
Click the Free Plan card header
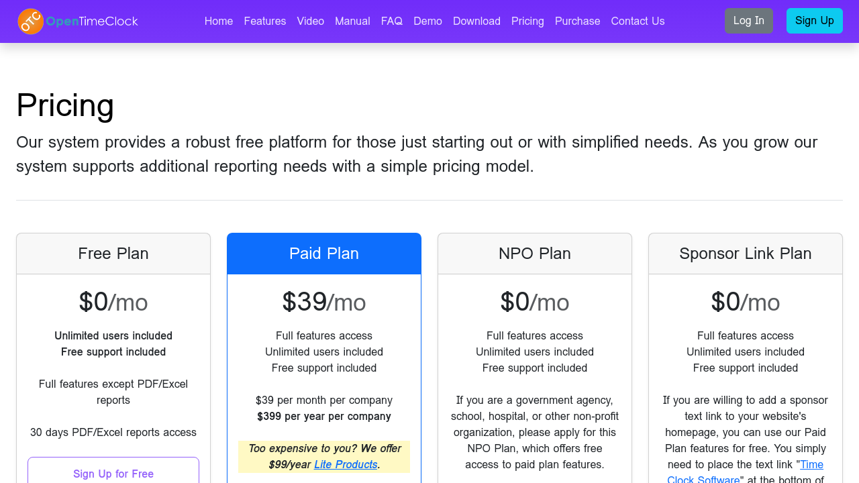(x=113, y=254)
